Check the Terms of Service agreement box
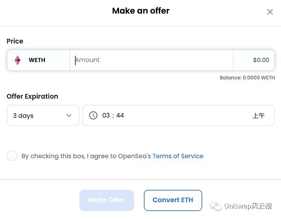Screen dimensions: 281x219 (12, 156)
